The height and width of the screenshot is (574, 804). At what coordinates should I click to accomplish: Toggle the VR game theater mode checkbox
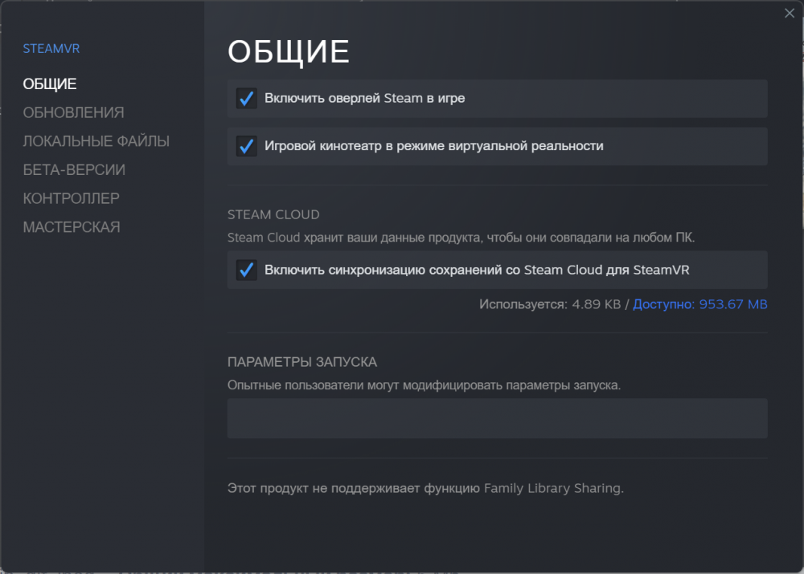pyautogui.click(x=246, y=146)
